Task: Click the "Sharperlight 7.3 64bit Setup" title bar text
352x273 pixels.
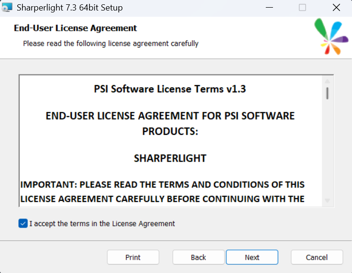Action: pyautogui.click(x=69, y=8)
